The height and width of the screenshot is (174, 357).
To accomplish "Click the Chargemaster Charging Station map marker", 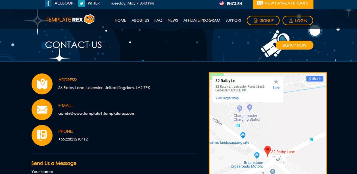I will point(240,108).
